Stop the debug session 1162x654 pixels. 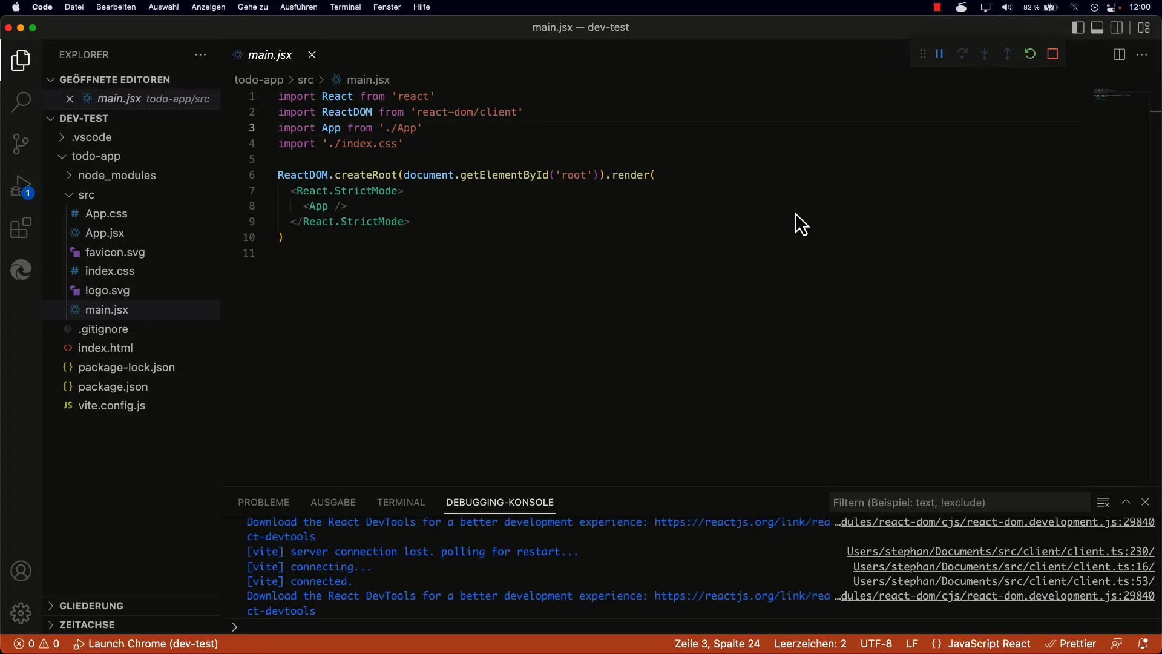click(x=1052, y=54)
